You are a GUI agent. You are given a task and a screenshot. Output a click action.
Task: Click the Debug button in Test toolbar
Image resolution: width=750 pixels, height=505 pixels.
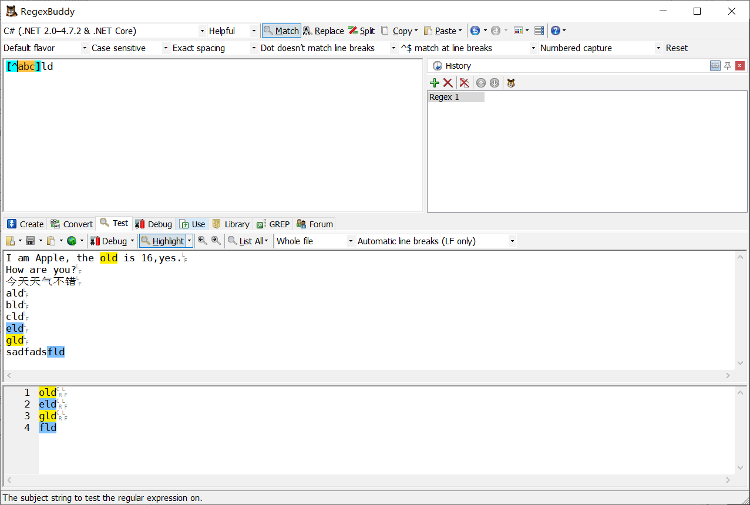[109, 241]
